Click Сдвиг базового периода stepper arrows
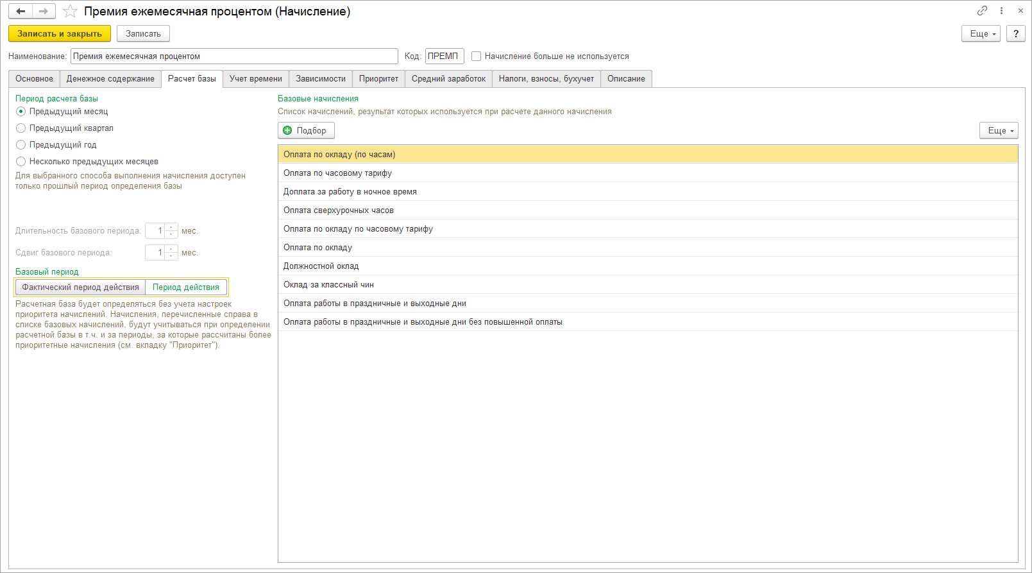Viewport: 1032px width, 573px height. pyautogui.click(x=171, y=253)
